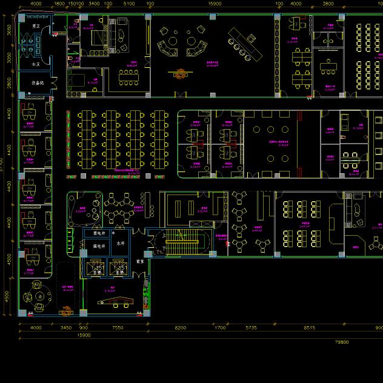
Task: Select the 3050 vertical dimension text
Action: click(8, 58)
